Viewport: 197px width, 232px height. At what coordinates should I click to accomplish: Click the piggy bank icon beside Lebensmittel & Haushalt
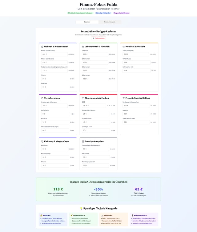coord(83,47)
